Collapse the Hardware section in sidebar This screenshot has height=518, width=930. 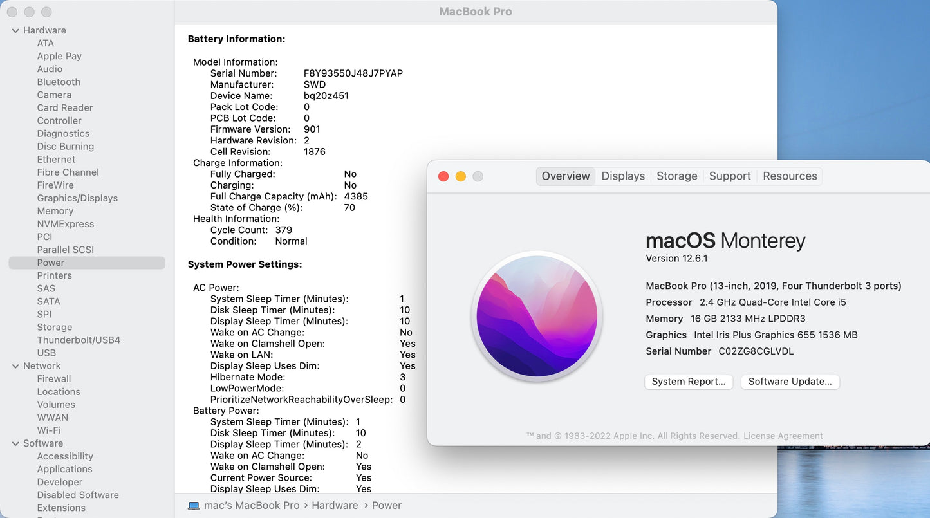pos(15,30)
